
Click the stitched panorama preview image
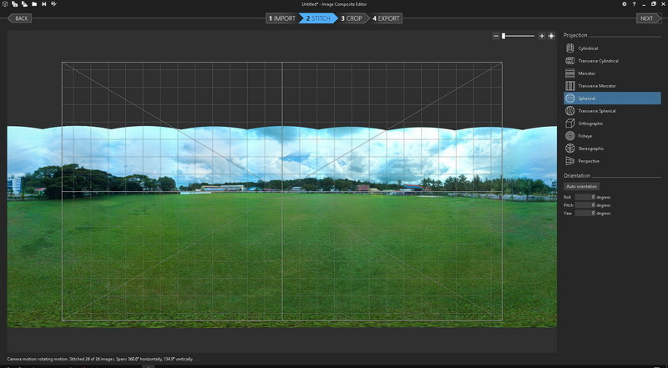(x=282, y=227)
